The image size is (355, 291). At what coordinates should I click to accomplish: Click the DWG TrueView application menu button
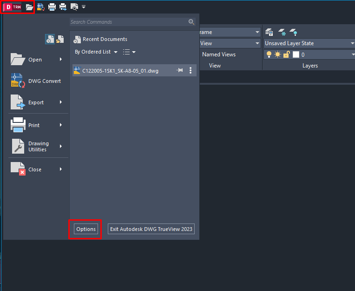13,7
